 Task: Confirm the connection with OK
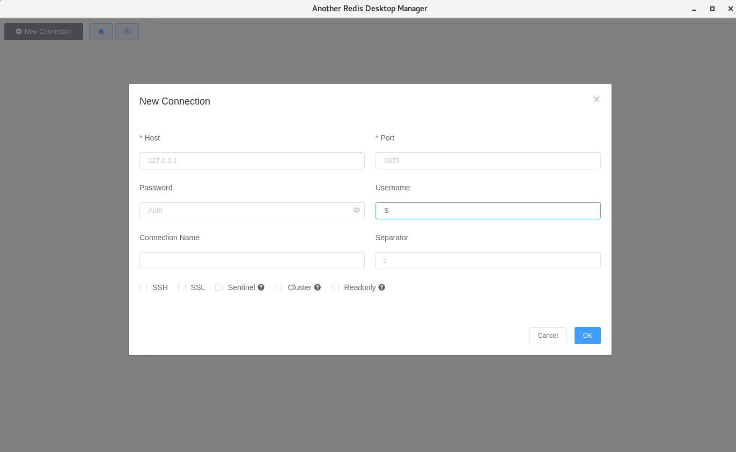click(587, 336)
